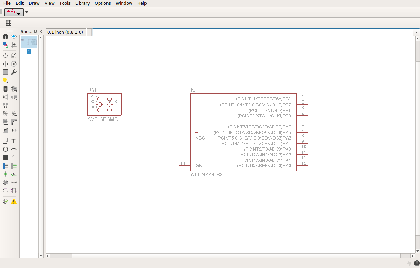Viewport: 420px width, 268px height.
Task: Open the Grid settings icon
Action: [9, 23]
